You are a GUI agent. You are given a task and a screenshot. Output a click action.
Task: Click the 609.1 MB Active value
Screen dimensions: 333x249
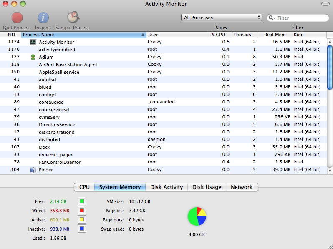(x=60, y=220)
